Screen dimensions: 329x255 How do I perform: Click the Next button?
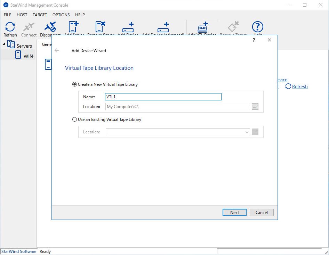pos(234,213)
